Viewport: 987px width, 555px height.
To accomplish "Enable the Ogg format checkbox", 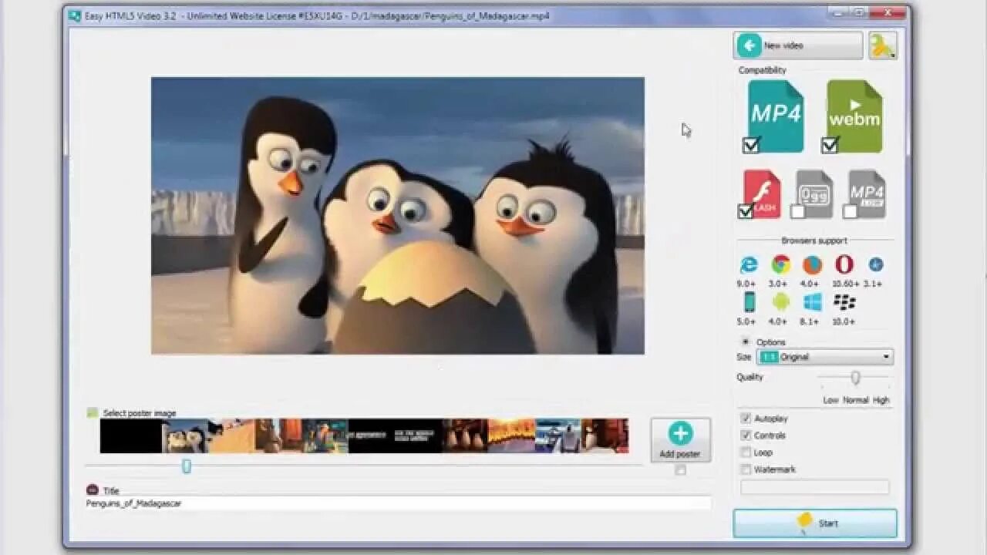I will 798,211.
